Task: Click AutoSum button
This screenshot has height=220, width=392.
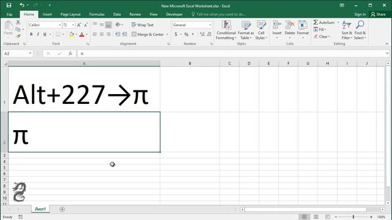Action: point(324,23)
